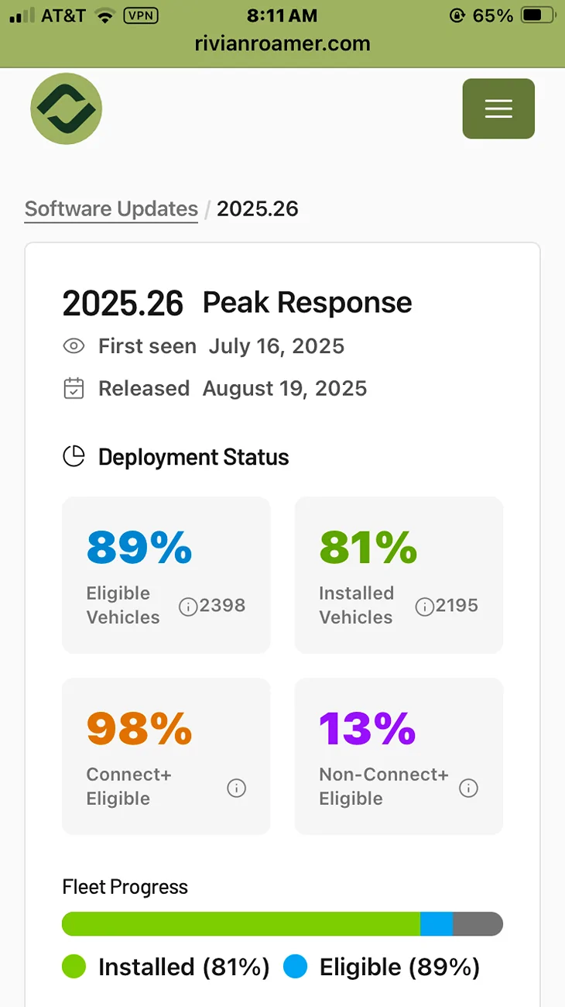Tap the green segment of Fleet Progress bar
This screenshot has width=565, height=1007.
(x=241, y=923)
